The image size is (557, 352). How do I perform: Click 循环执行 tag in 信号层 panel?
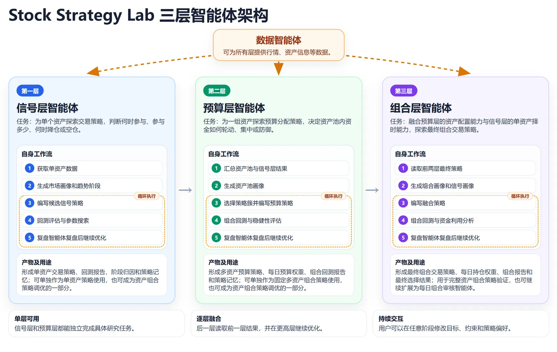click(x=147, y=196)
